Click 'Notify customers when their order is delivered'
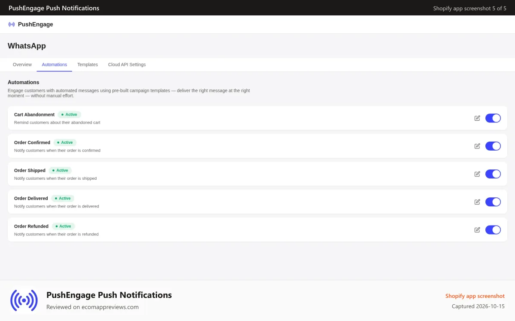 tap(57, 206)
